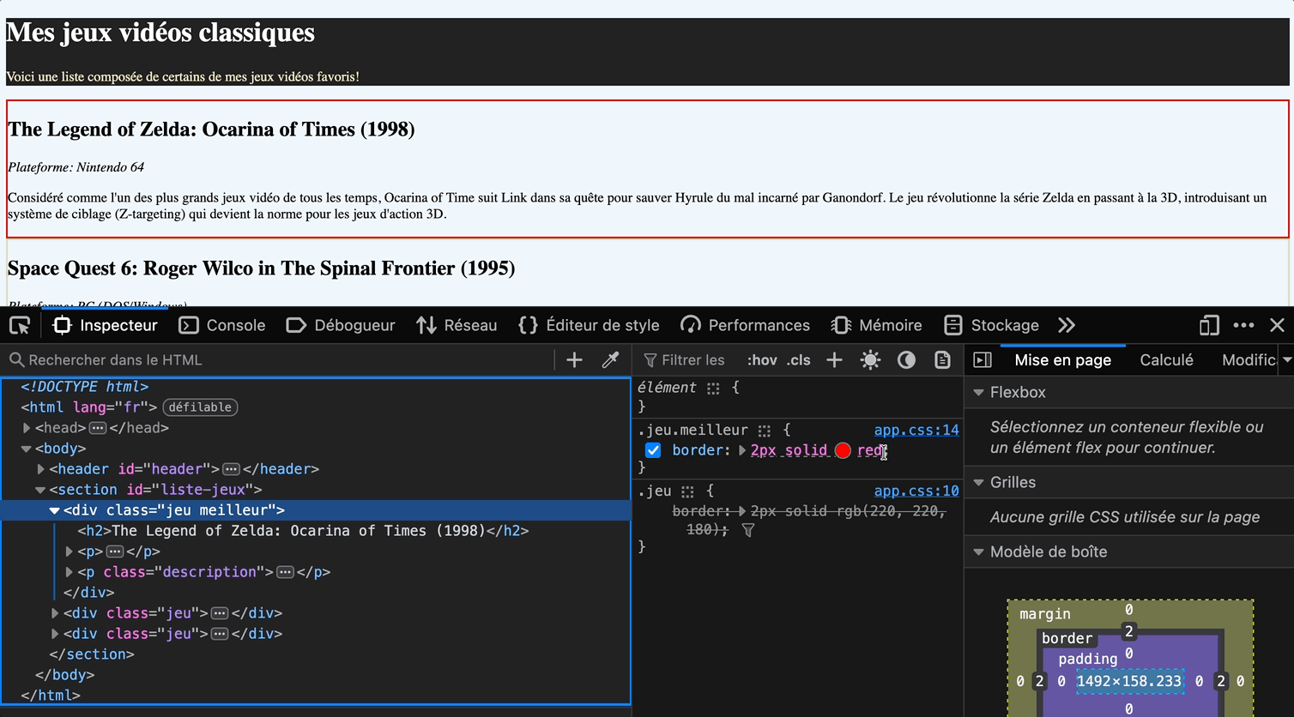This screenshot has height=717, width=1294.
Task: Show more devtools tabs via chevron
Action: pos(1066,325)
